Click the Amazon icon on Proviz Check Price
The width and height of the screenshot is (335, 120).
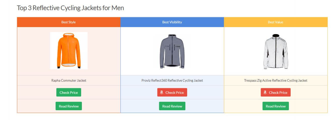tap(162, 92)
